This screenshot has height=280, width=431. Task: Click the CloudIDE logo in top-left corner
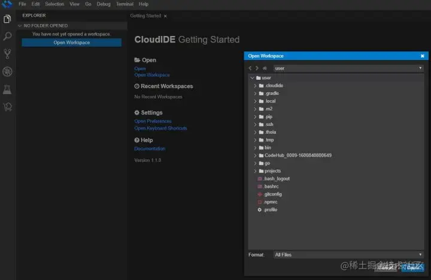[7, 4]
